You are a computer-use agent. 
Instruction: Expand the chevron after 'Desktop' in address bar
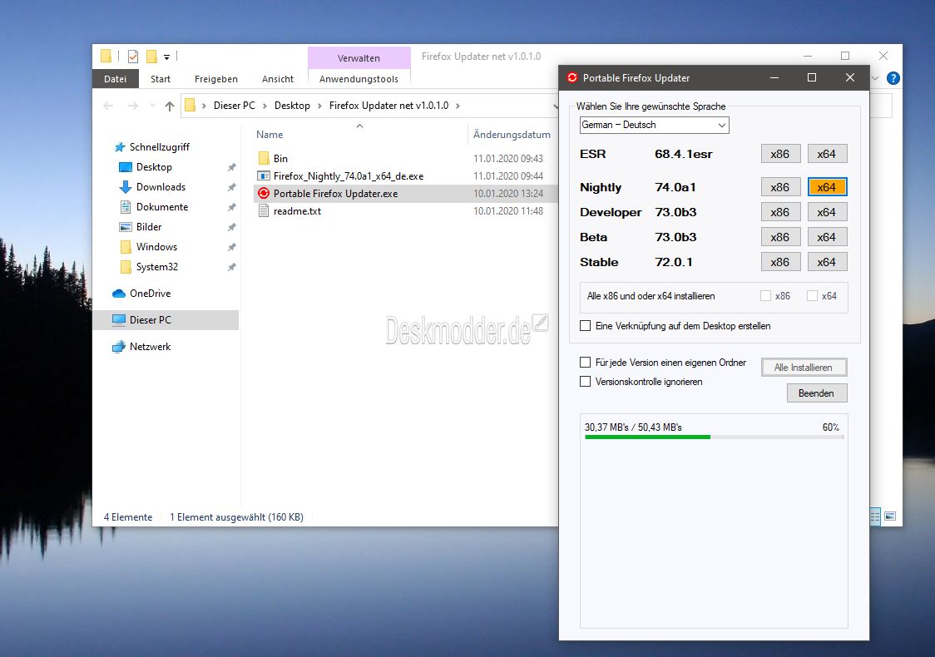(319, 106)
